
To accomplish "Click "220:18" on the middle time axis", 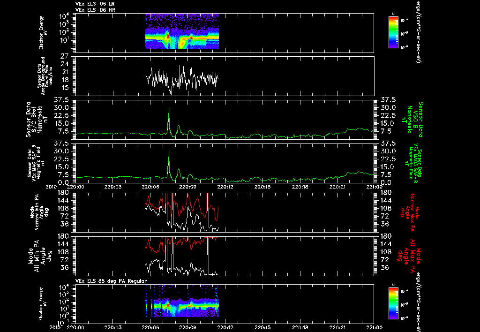I will (x=300, y=187).
